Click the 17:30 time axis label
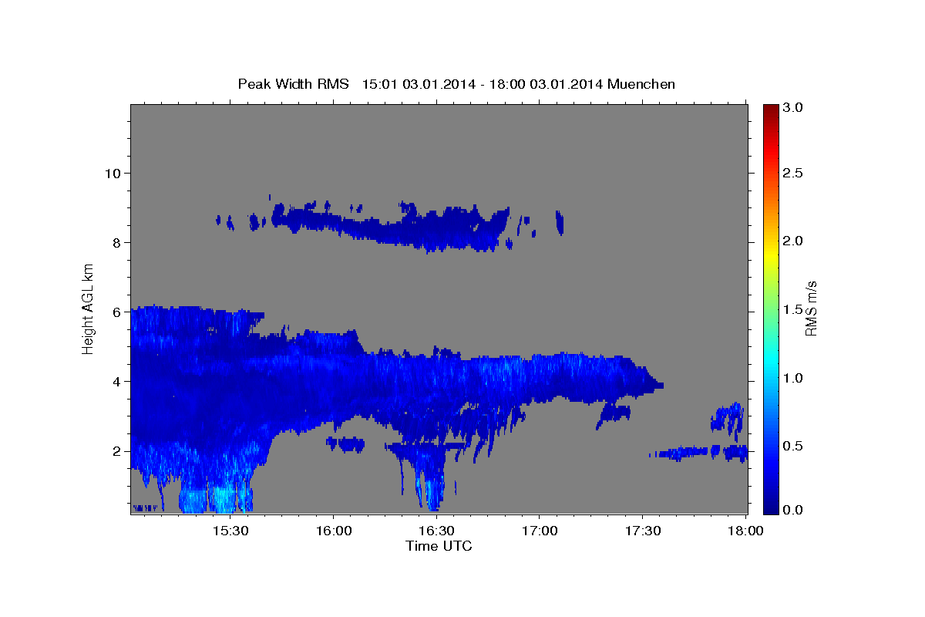925x617 pixels. (x=642, y=531)
